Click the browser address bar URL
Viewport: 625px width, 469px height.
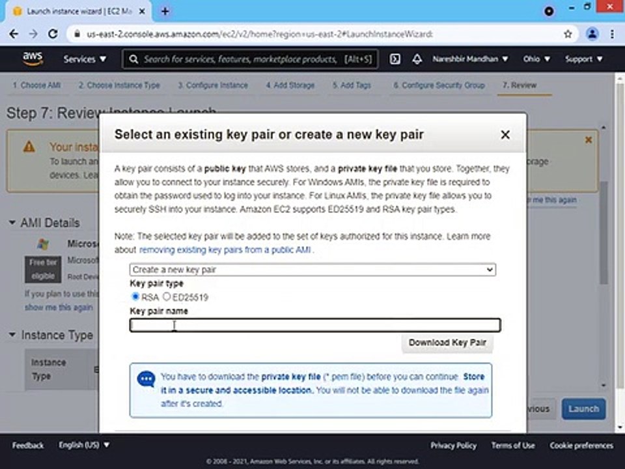tap(260, 35)
